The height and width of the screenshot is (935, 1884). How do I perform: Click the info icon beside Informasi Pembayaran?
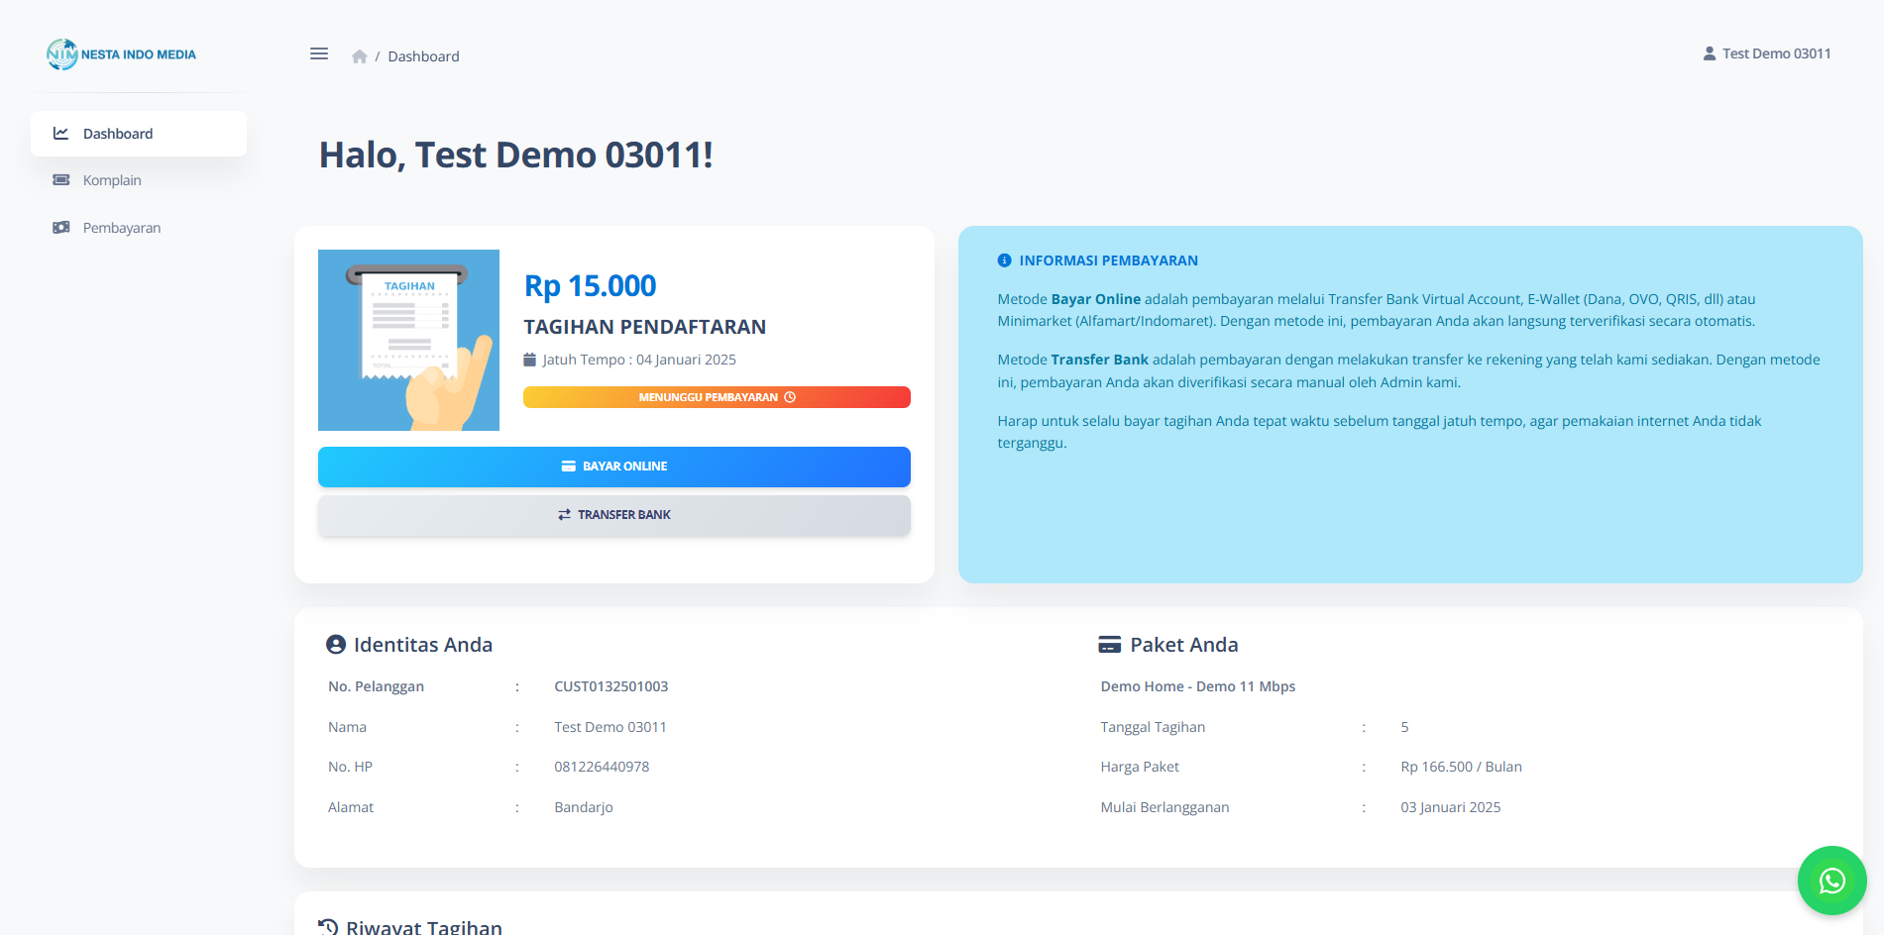[x=1004, y=260]
